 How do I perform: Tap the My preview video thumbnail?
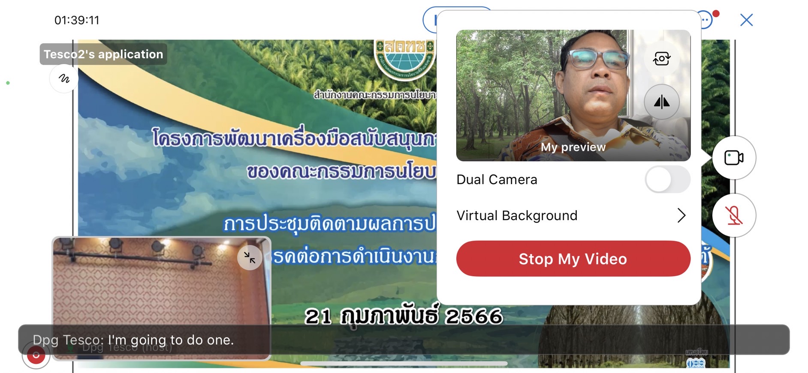(x=573, y=95)
